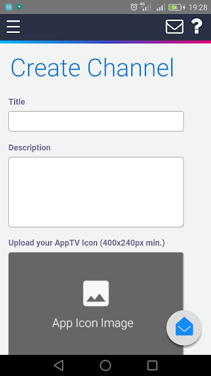Click the picture placeholder icon in upload area

(x=96, y=293)
